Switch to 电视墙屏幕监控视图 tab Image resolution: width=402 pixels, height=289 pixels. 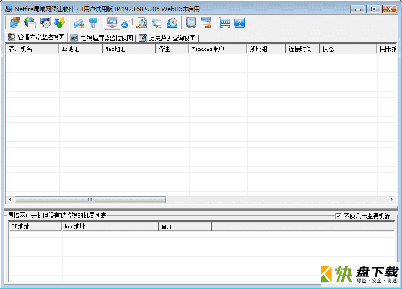(x=102, y=38)
